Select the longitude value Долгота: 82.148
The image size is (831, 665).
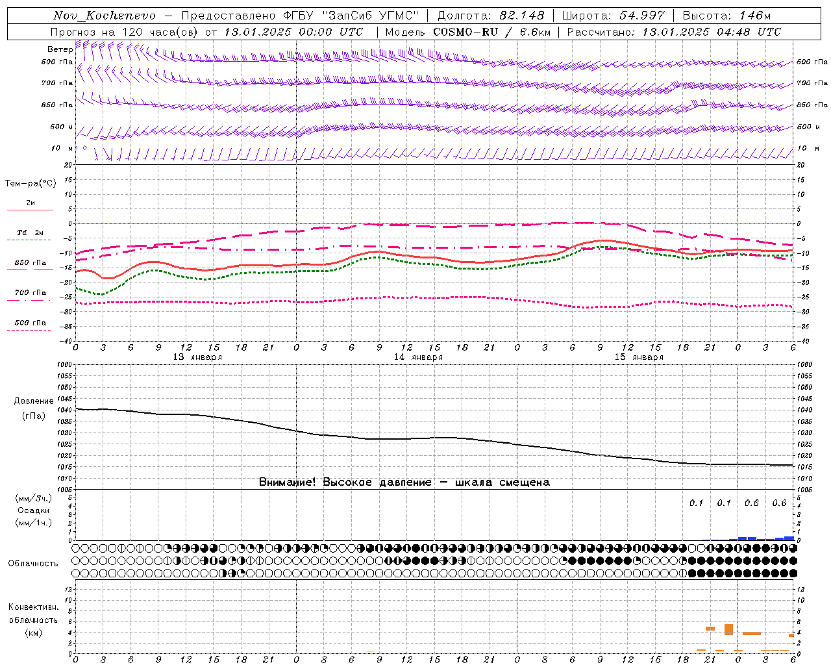[x=491, y=16]
